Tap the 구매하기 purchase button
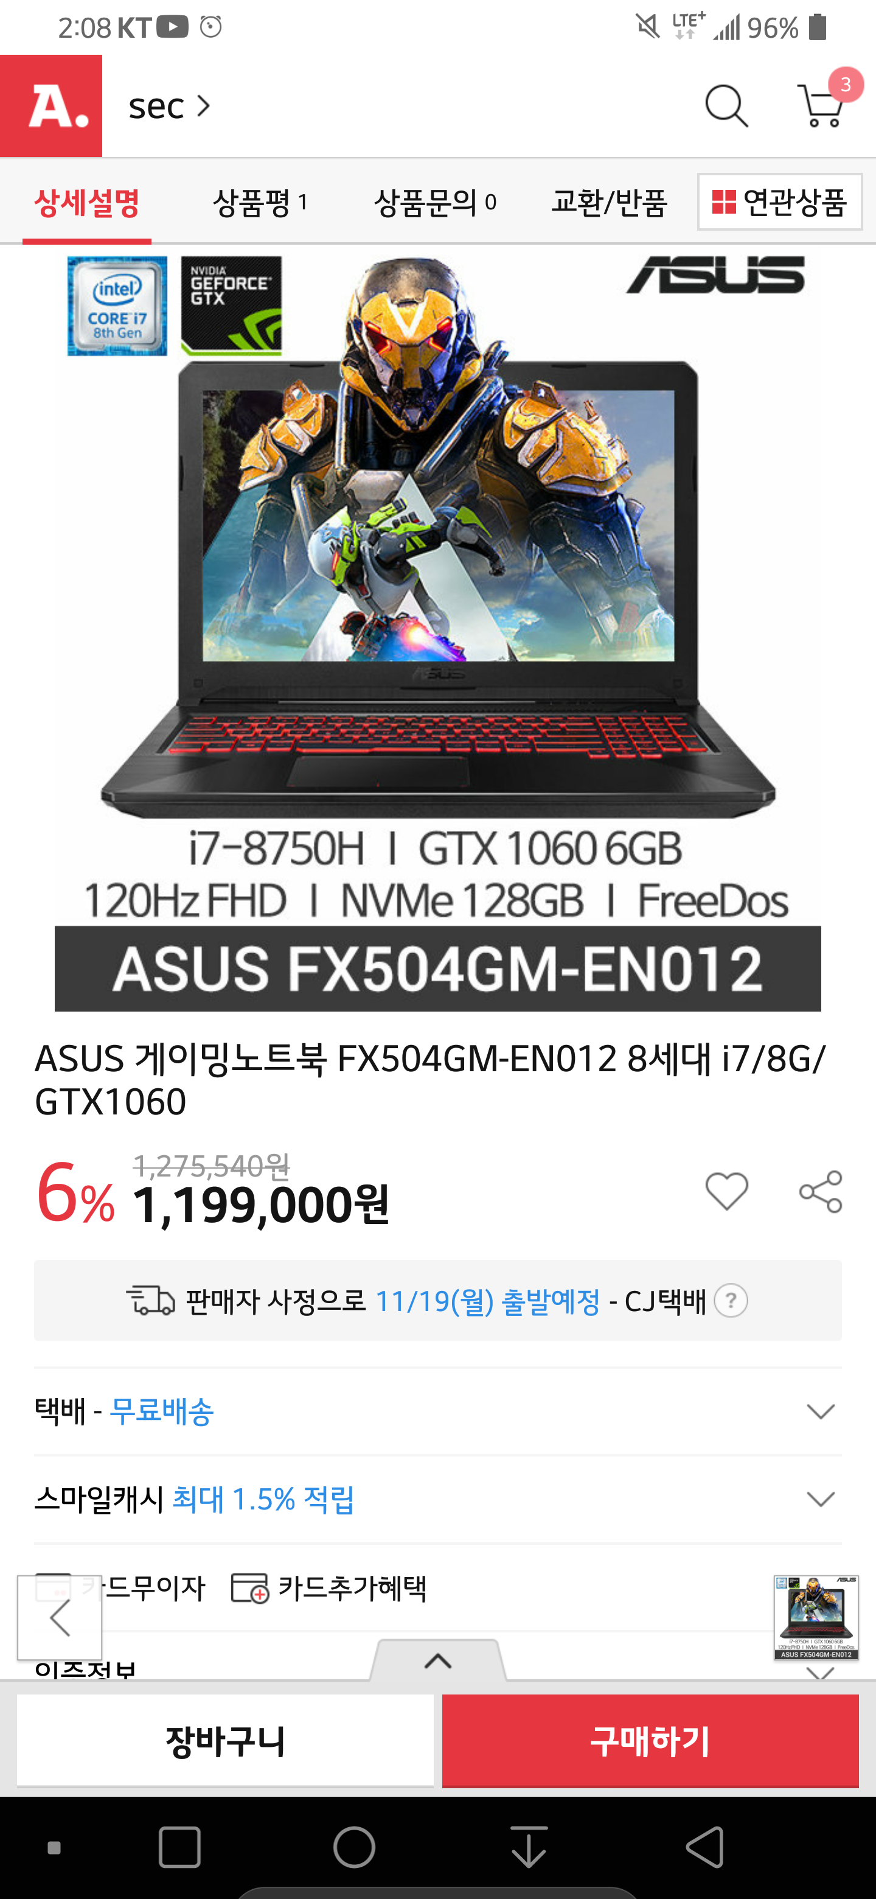Viewport: 876px width, 1899px height. click(650, 1741)
